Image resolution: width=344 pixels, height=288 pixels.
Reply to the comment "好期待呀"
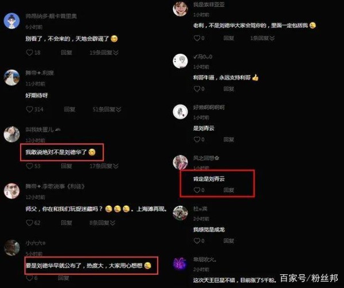click(69, 109)
